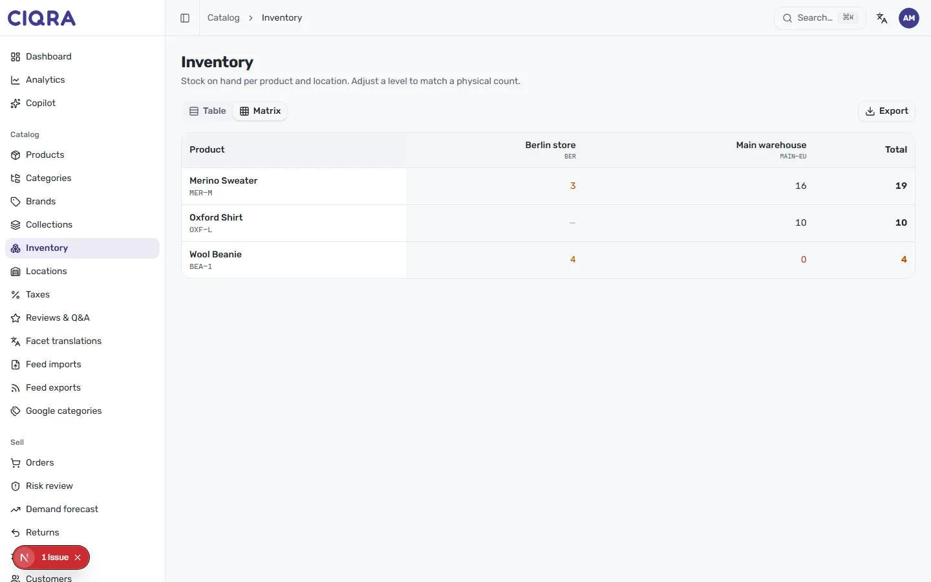The image size is (931, 582).
Task: Click the search magnifier icon
Action: (x=787, y=18)
